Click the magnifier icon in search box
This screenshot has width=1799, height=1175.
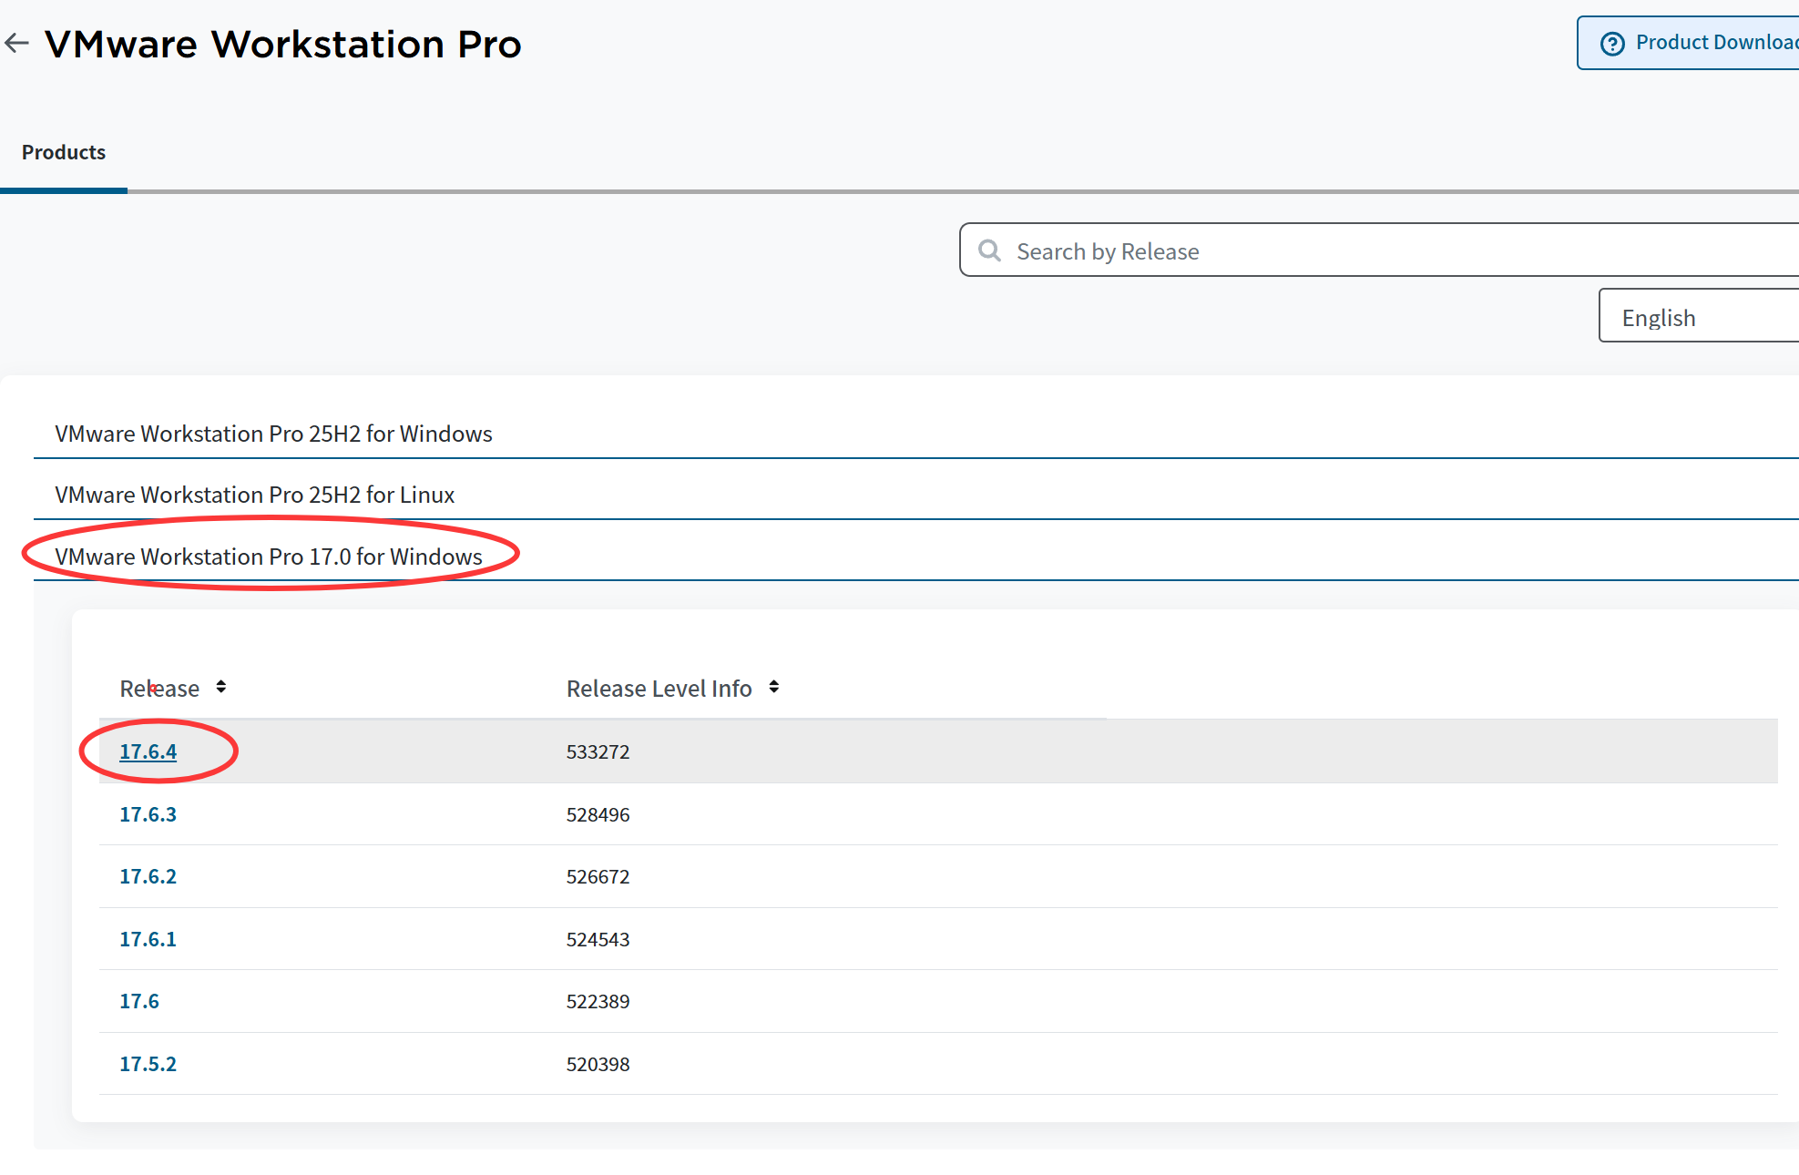tap(989, 250)
